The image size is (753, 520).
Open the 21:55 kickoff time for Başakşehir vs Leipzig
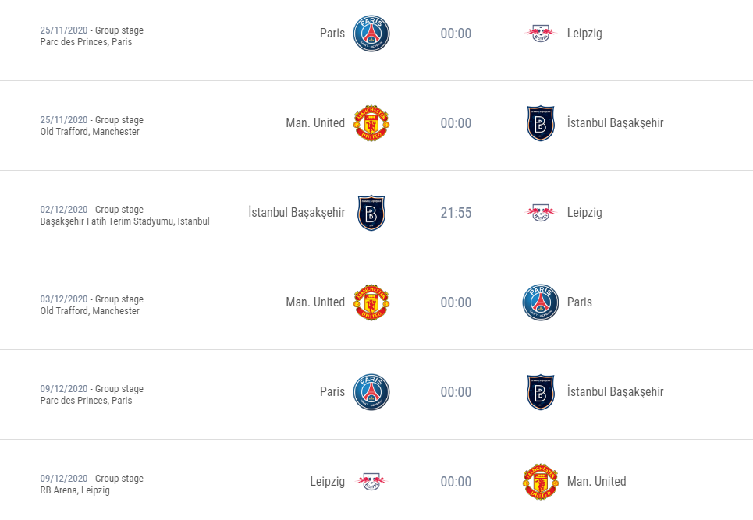click(456, 213)
